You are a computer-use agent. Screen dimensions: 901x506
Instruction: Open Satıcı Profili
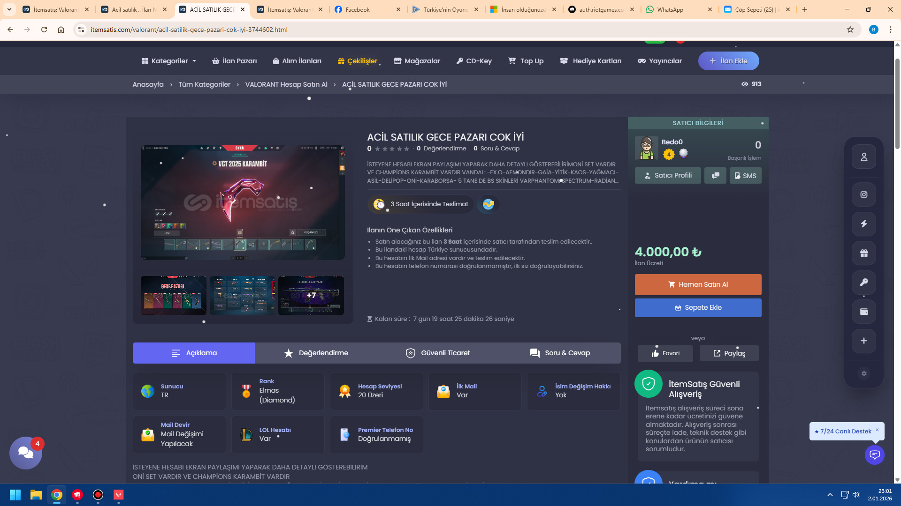tap(668, 176)
